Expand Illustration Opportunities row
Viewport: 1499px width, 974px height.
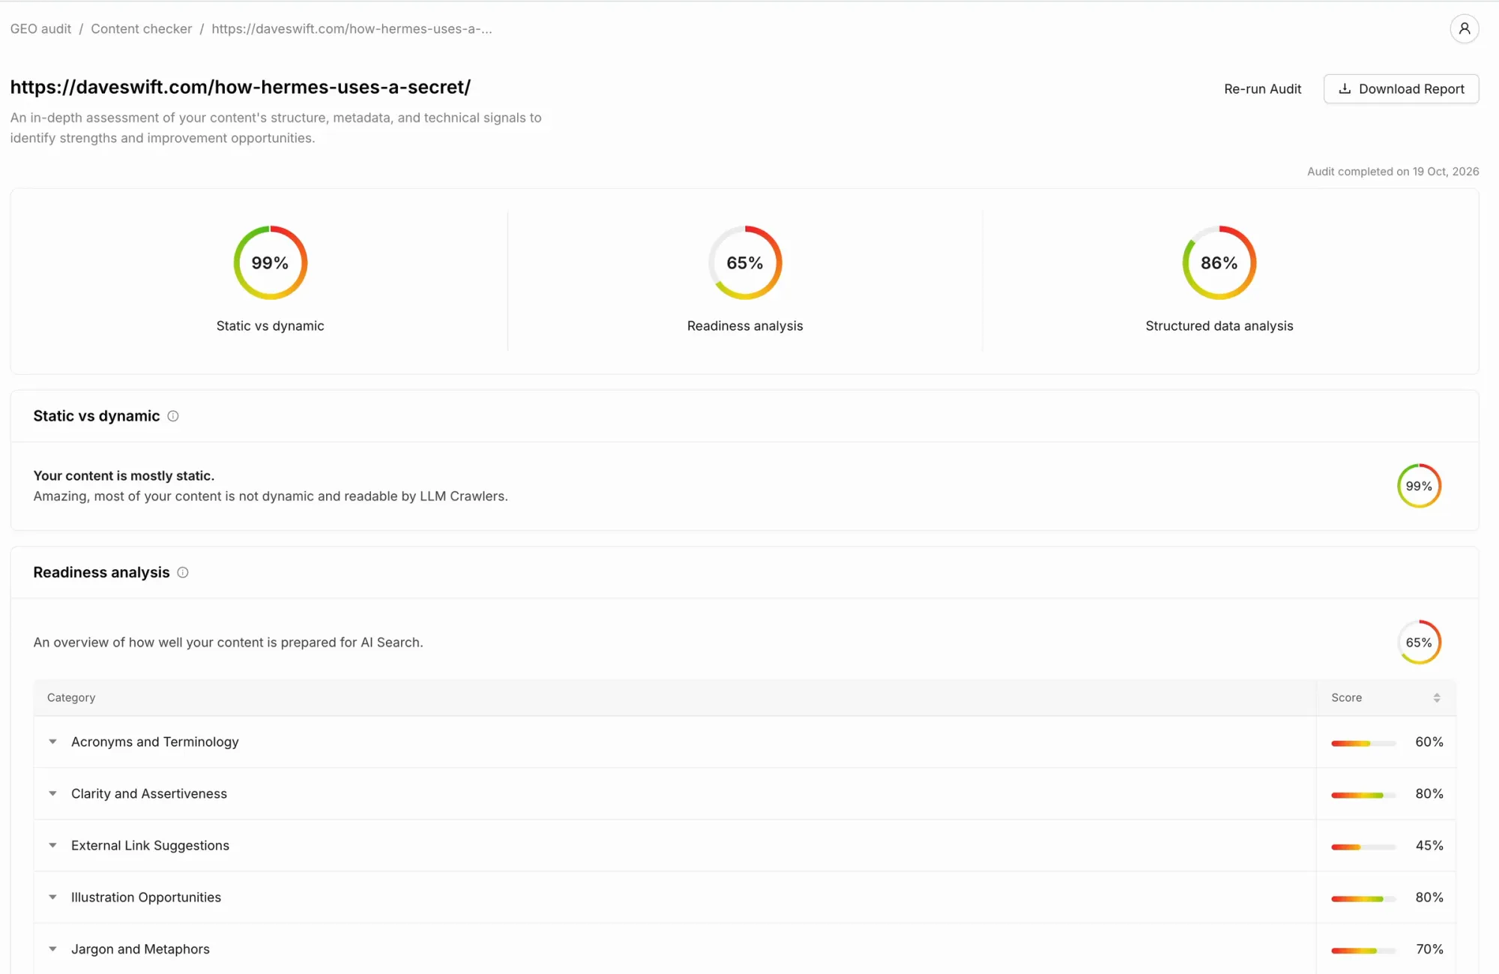tap(52, 897)
